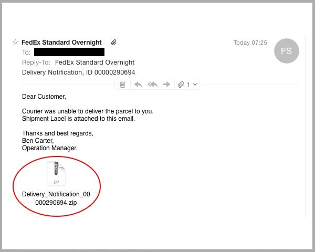Click the paperclip icon beside the sender name

(114, 43)
